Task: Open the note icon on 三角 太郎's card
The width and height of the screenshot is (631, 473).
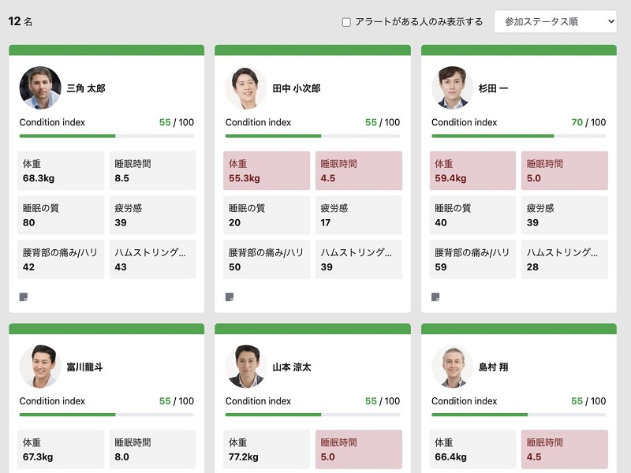Action: [x=24, y=297]
